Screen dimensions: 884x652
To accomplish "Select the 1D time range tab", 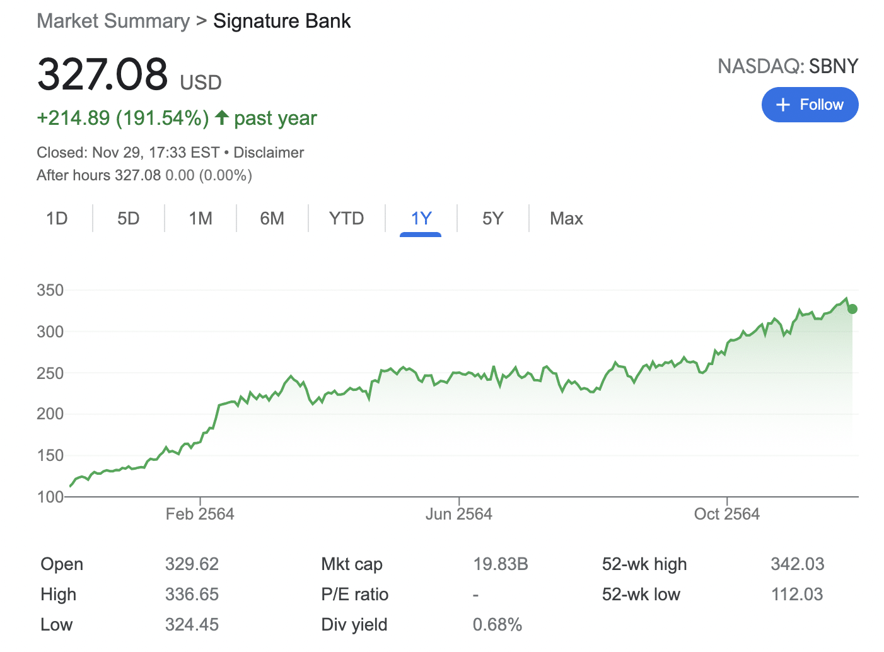I will click(57, 218).
